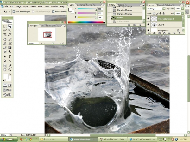Select the Brush tool
Image resolution: width=190 pixels, height=142 pixels.
tap(10, 39)
